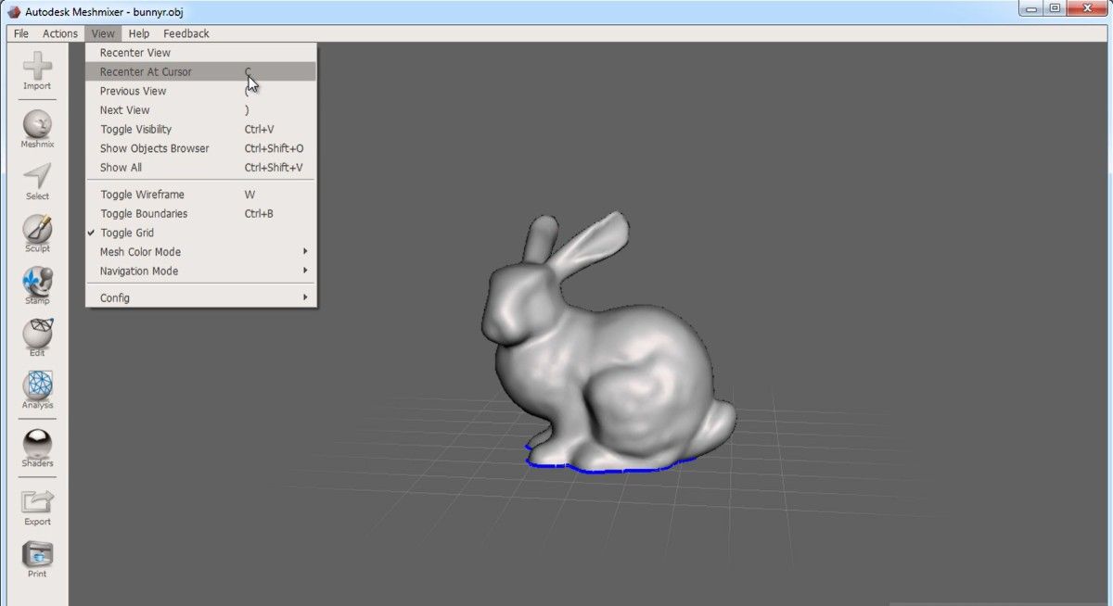Open the Shaders panel
The width and height of the screenshot is (1113, 606).
tap(37, 448)
